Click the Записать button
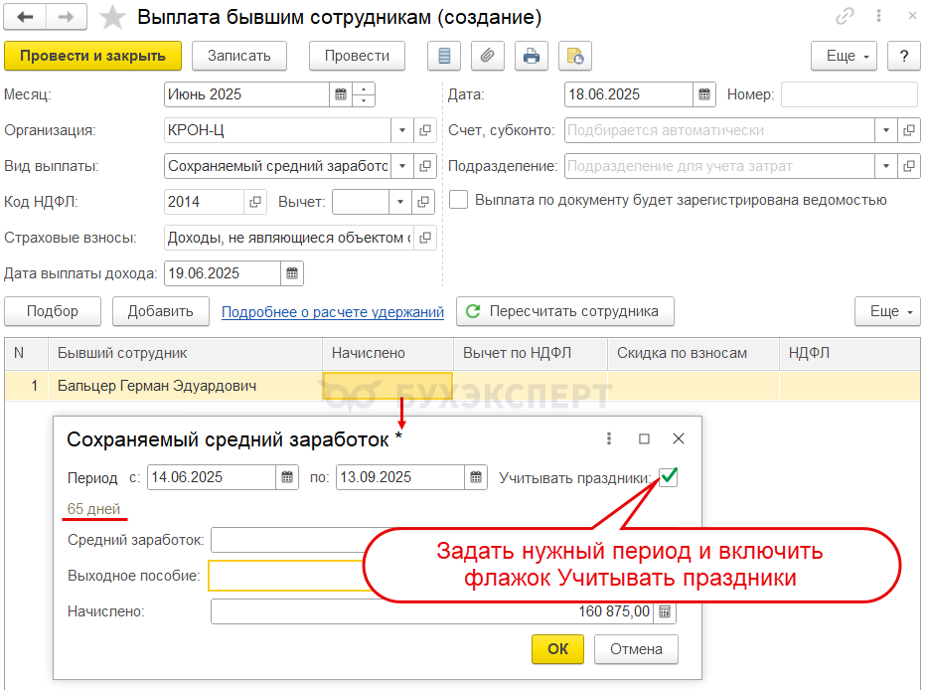Viewport: 926px width, 690px height. pos(239,56)
